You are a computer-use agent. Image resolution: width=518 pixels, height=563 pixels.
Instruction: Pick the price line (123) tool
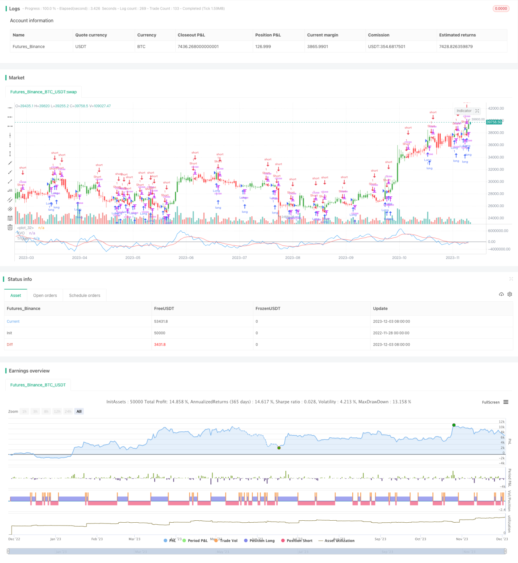tap(10, 190)
